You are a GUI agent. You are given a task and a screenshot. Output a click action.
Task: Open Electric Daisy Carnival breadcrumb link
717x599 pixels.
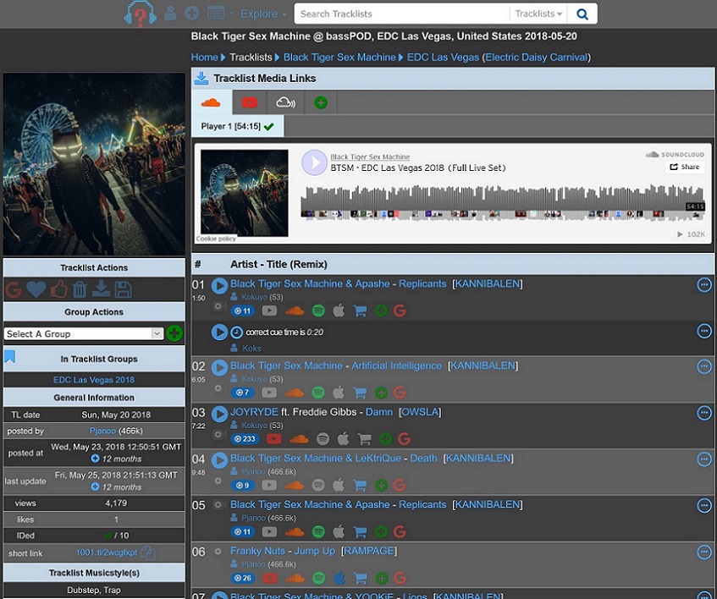pyautogui.click(x=537, y=58)
